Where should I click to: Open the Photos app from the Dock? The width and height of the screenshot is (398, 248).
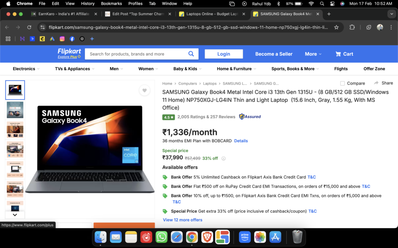260,238
